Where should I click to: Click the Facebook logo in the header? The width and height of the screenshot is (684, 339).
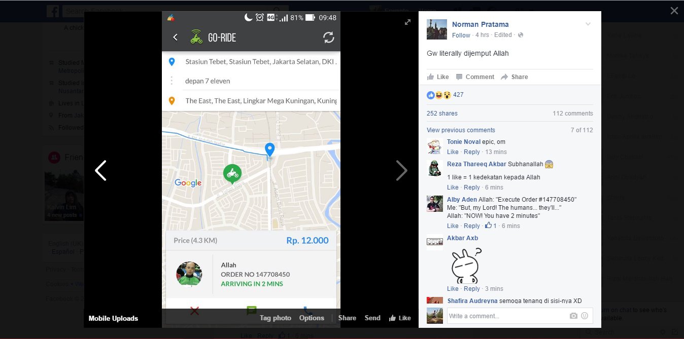pos(53,11)
